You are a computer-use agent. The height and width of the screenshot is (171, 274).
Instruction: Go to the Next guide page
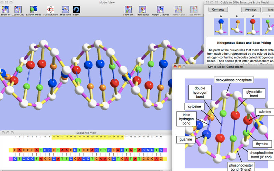point(268,10)
